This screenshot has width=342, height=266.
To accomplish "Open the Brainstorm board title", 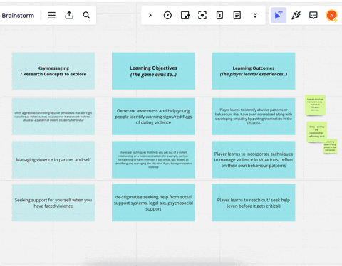I will click(18, 16).
